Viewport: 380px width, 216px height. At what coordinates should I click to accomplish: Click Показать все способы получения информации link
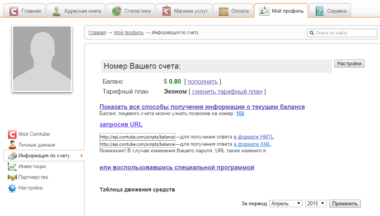tap(202, 107)
